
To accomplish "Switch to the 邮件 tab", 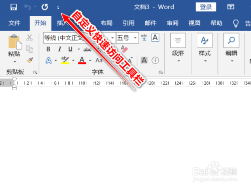I will click(x=151, y=23).
